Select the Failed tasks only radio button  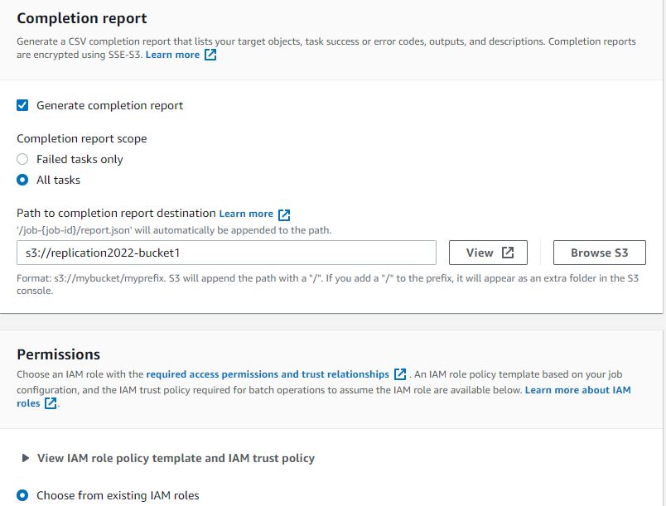pos(22,159)
